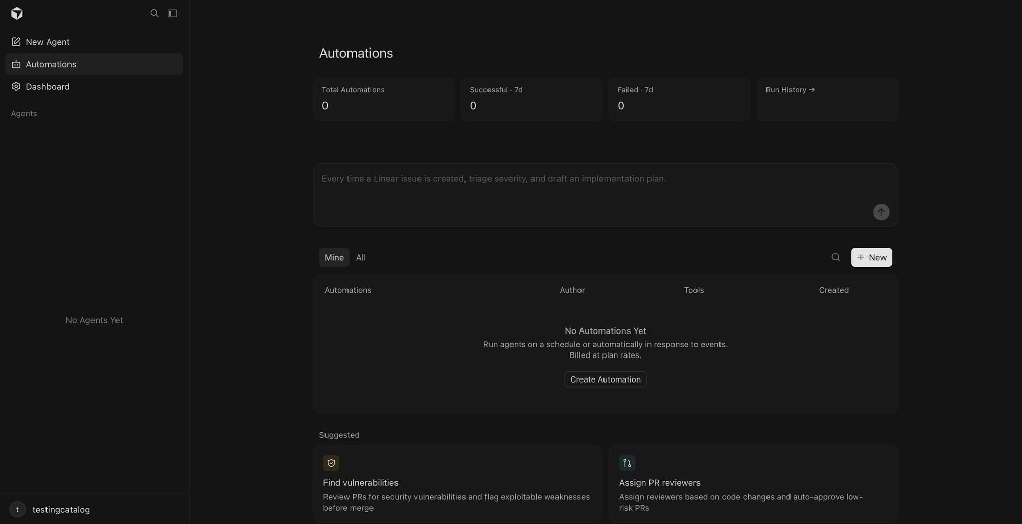Click the Automations page heading
Viewport: 1022px width, 524px height.
(x=356, y=53)
